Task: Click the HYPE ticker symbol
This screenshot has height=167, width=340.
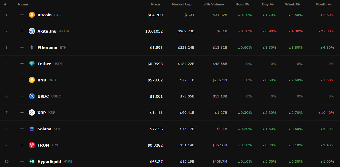Action: pos(68,162)
